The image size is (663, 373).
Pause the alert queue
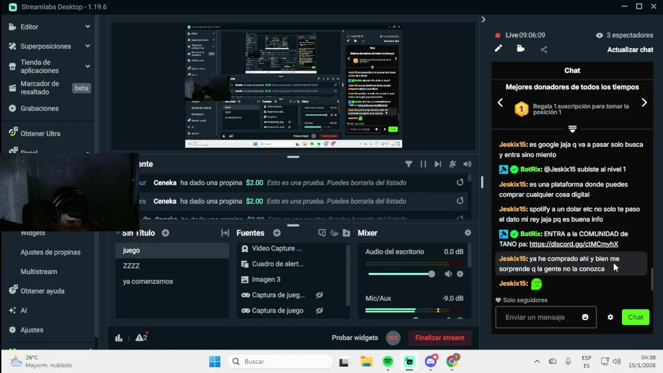click(x=423, y=164)
